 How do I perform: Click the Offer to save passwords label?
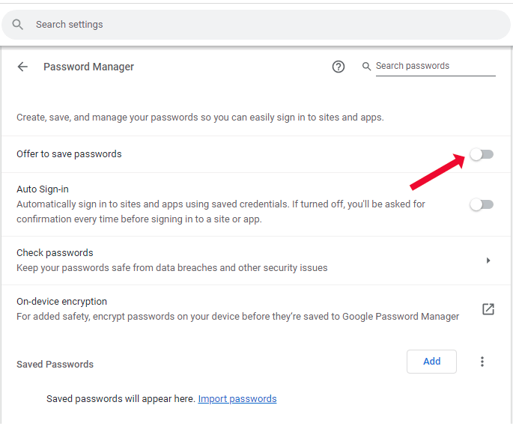[69, 154]
